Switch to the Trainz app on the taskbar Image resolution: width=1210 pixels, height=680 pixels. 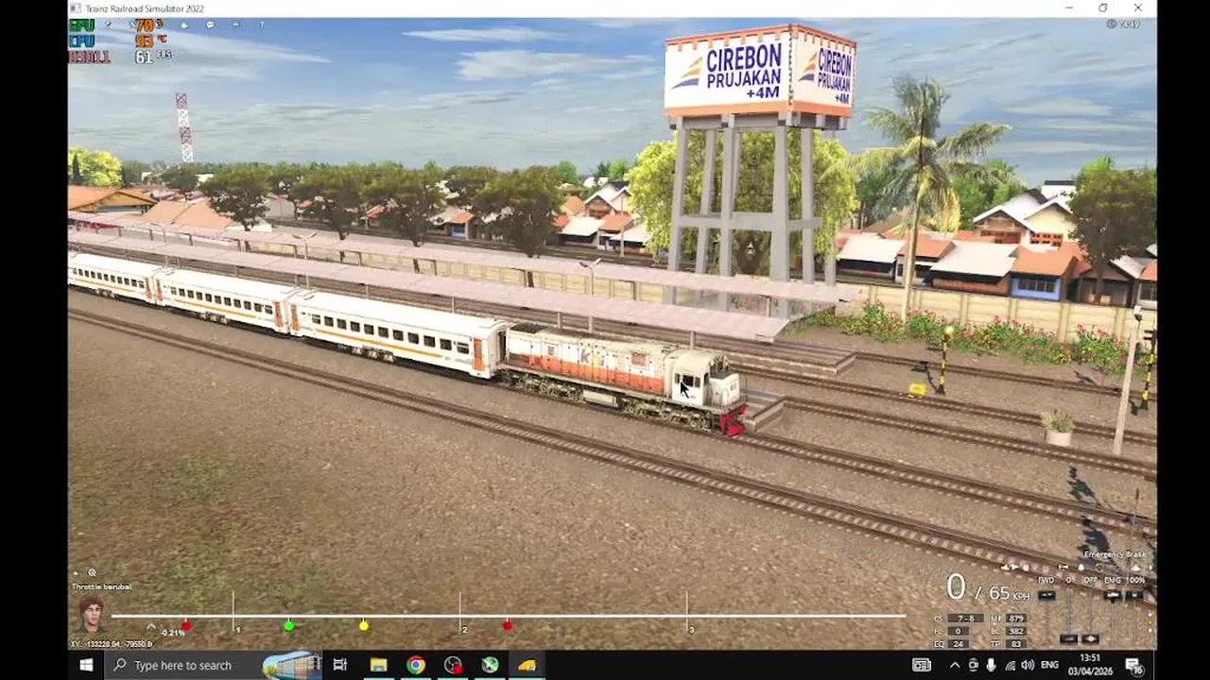(x=527, y=665)
